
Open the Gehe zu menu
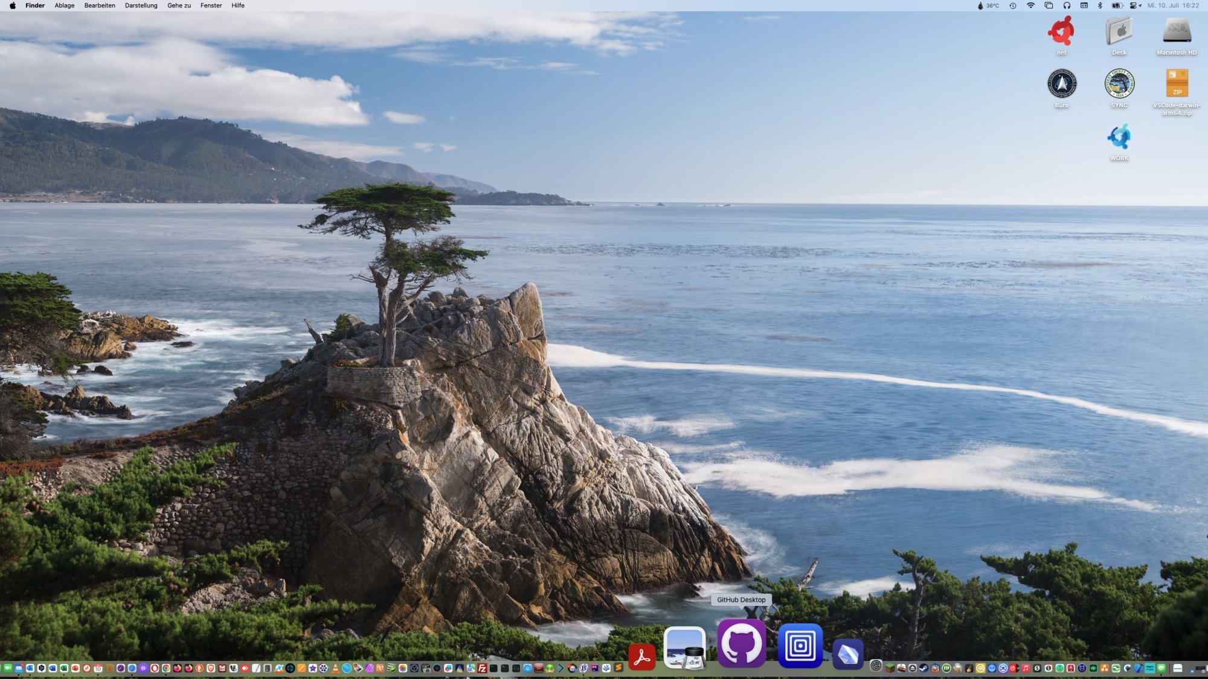tap(179, 5)
